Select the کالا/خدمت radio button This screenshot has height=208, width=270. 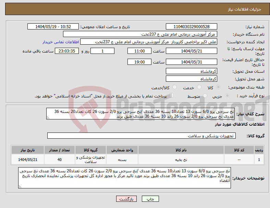tap(175, 87)
